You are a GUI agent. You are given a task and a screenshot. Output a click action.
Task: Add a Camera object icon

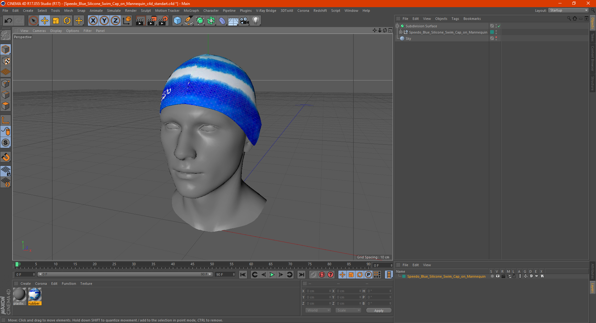pyautogui.click(x=245, y=21)
